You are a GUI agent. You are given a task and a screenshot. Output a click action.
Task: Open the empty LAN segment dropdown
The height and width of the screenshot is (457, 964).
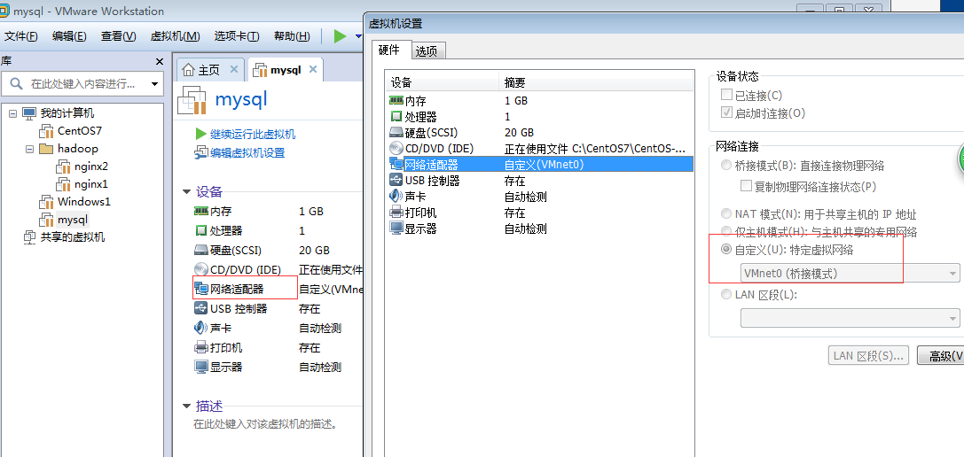tap(850, 318)
